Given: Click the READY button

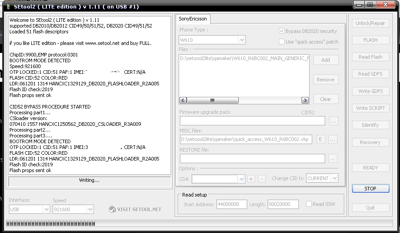Looking at the screenshot, I should tap(371, 168).
